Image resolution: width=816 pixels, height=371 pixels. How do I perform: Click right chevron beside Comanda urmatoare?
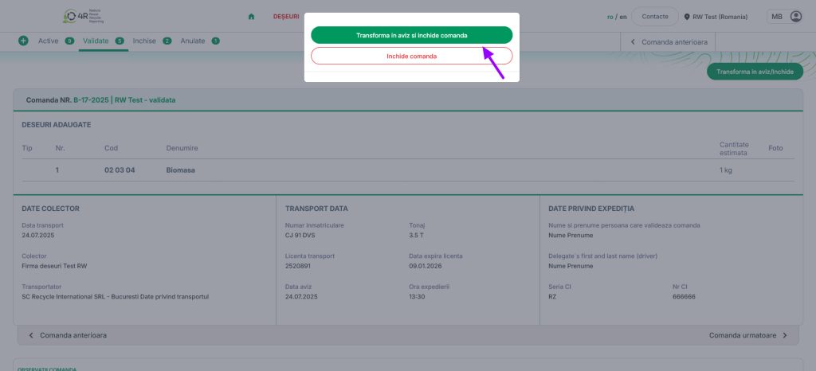coord(784,335)
